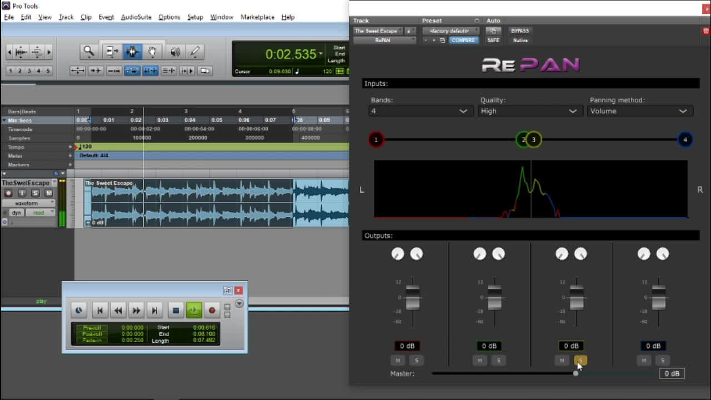
Task: Open the Help menu
Action: tap(288, 17)
